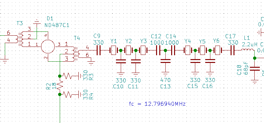Click the ND487C1 value label
This screenshot has height=123, width=264.
(57, 25)
